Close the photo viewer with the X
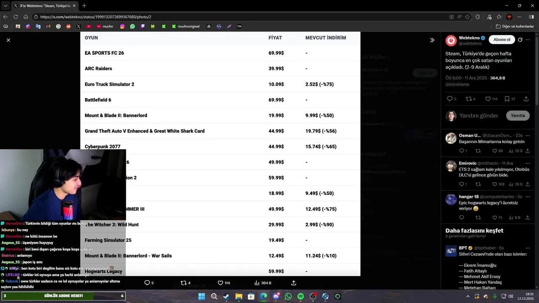 [8, 40]
